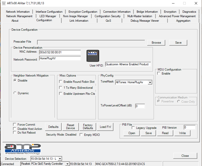Image resolution: width=202 pixels, height=166 pixels.
Task: Switch to the Network Management tab
Action: pyautogui.click(x=19, y=16)
